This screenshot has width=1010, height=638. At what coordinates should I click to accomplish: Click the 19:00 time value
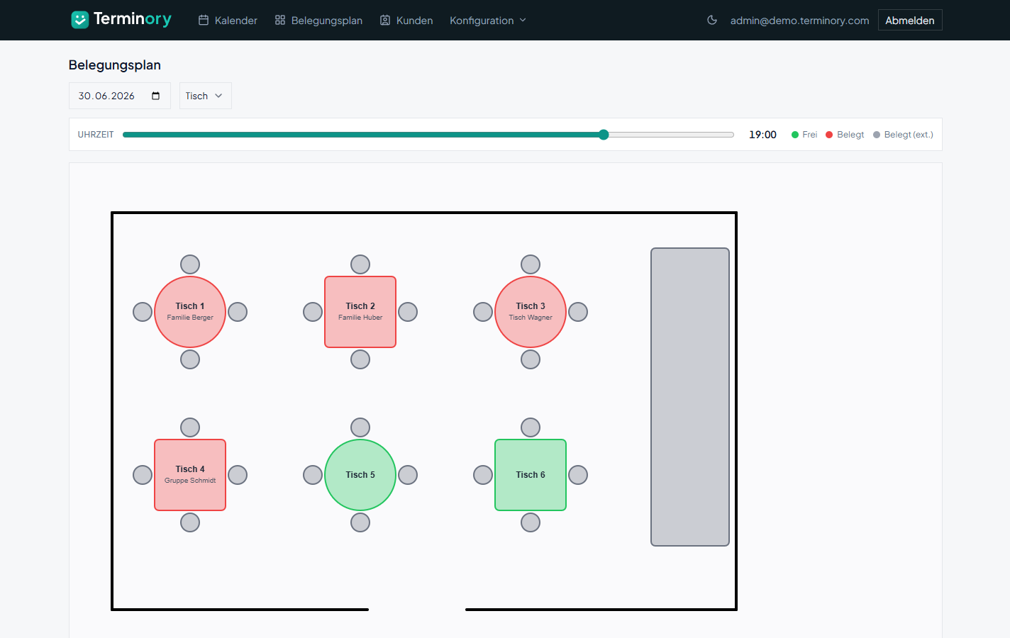click(762, 135)
